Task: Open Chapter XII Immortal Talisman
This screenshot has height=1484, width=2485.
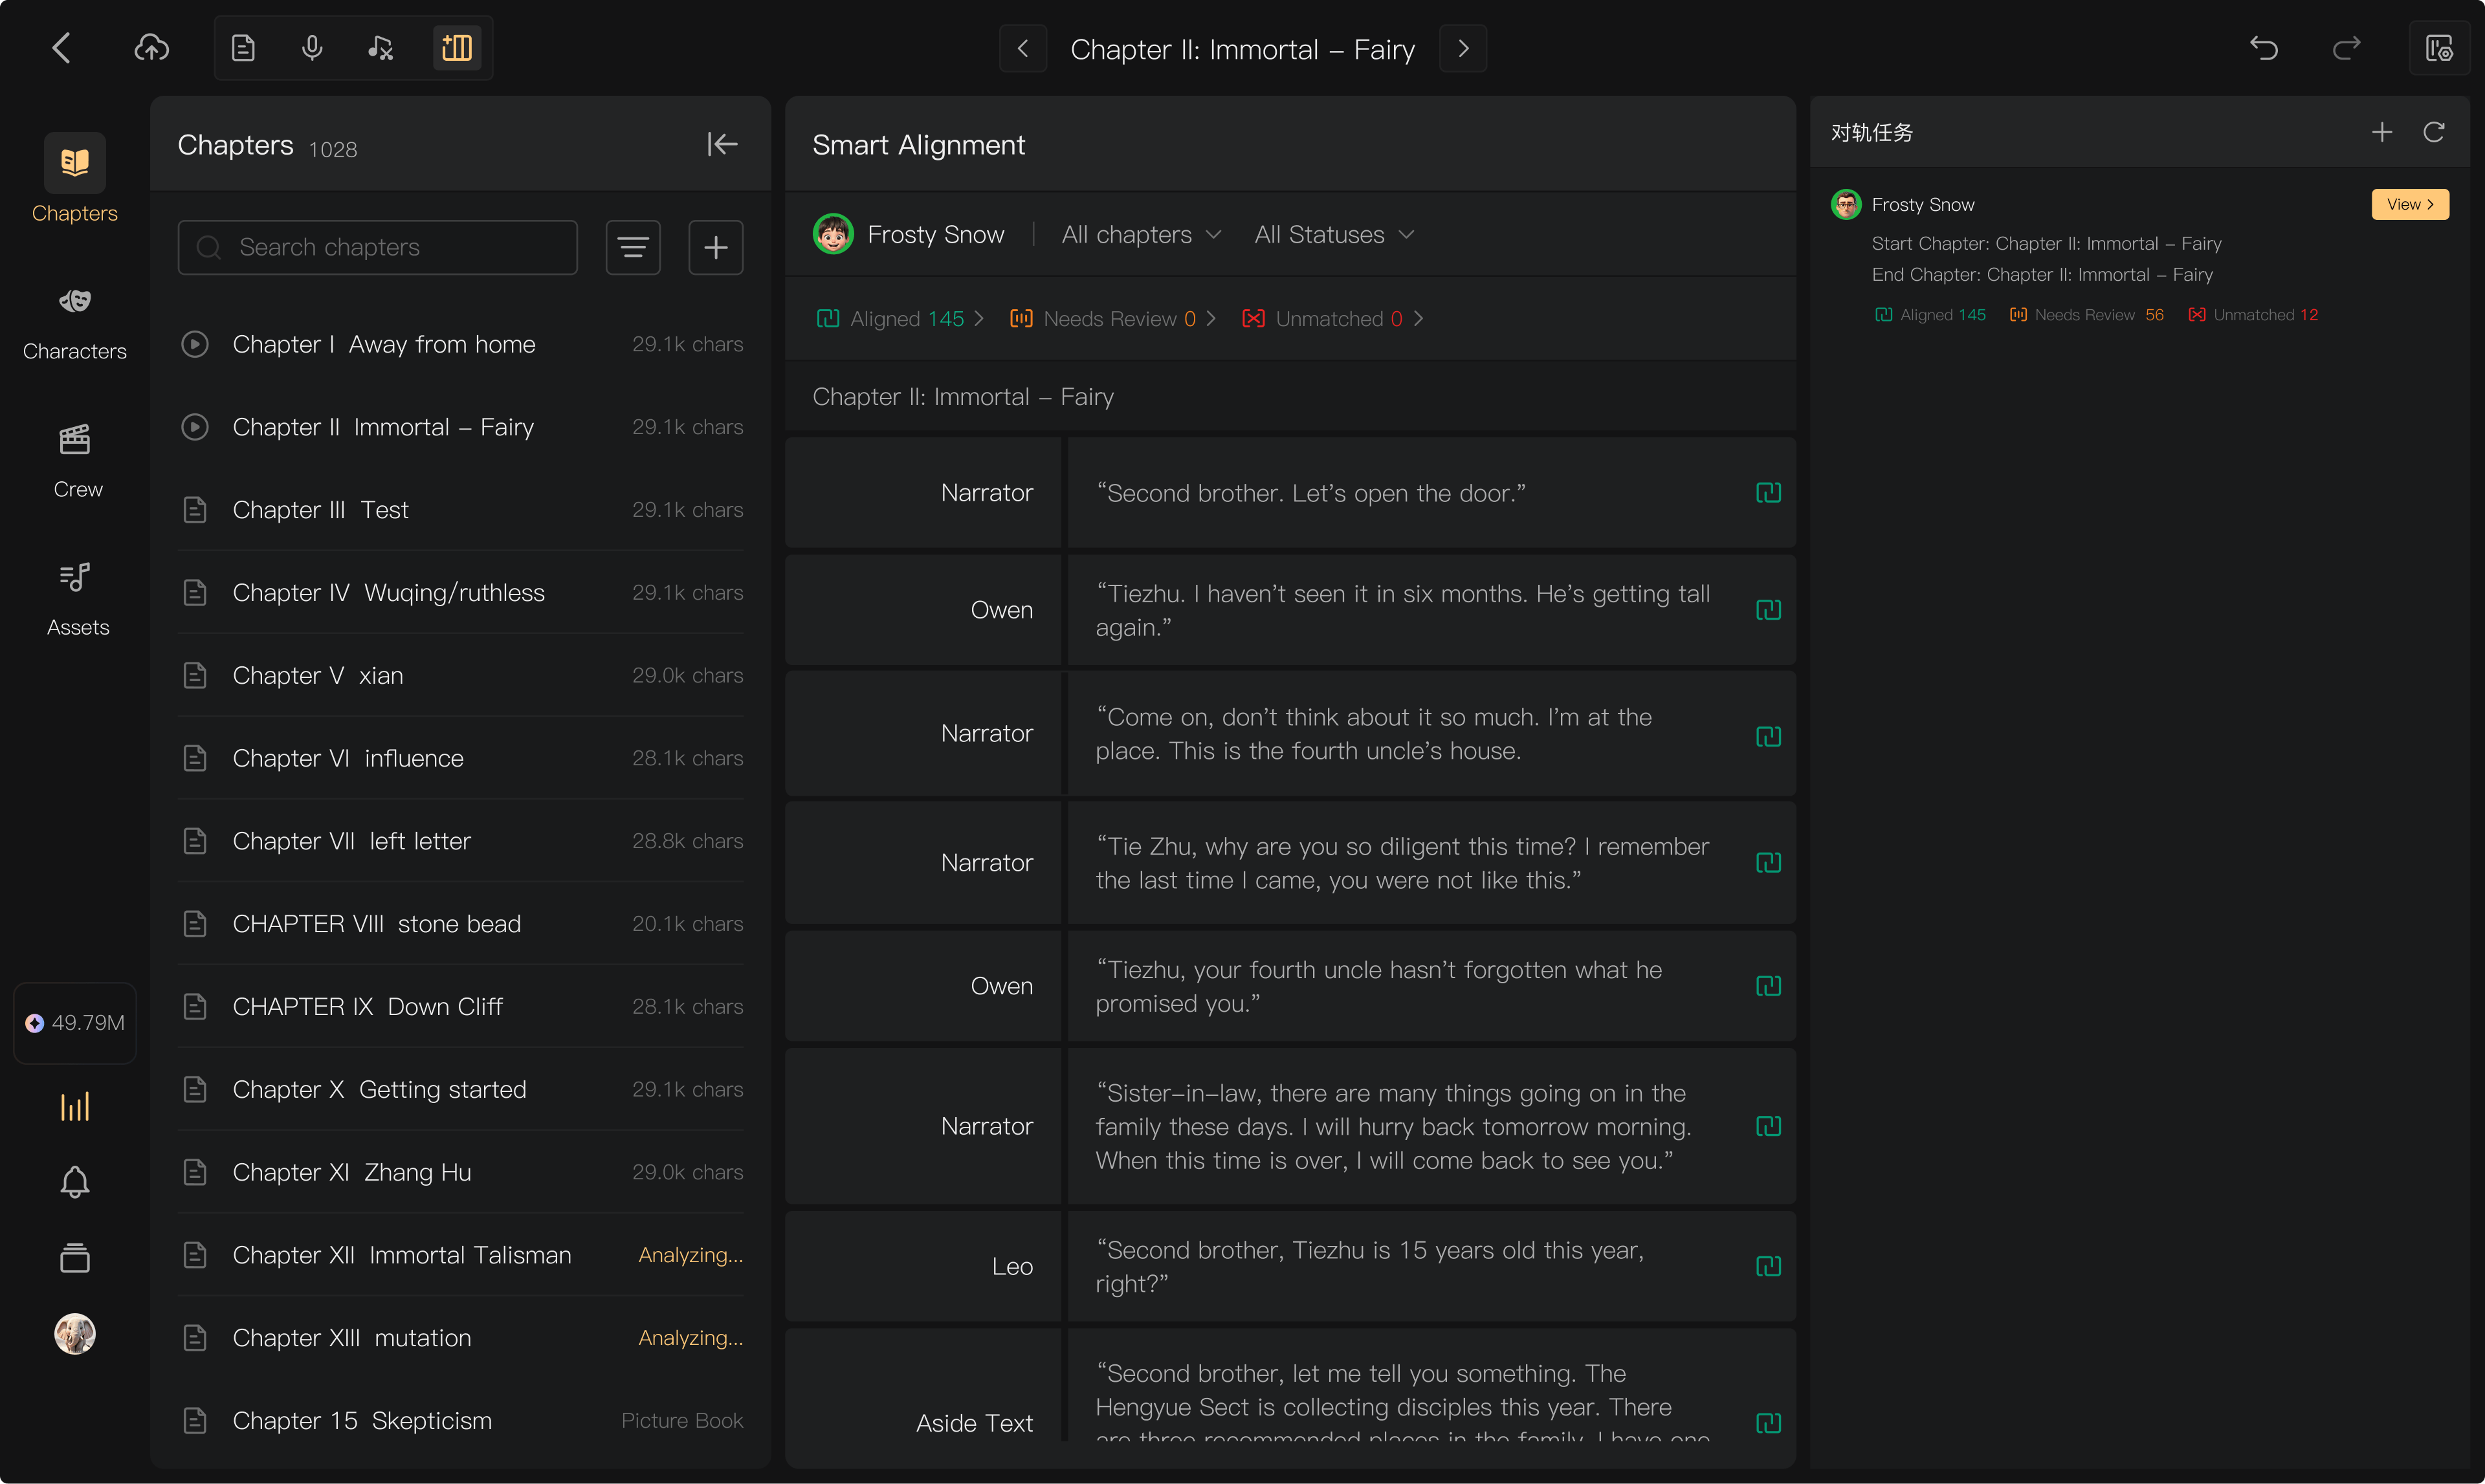Action: (x=461, y=1255)
